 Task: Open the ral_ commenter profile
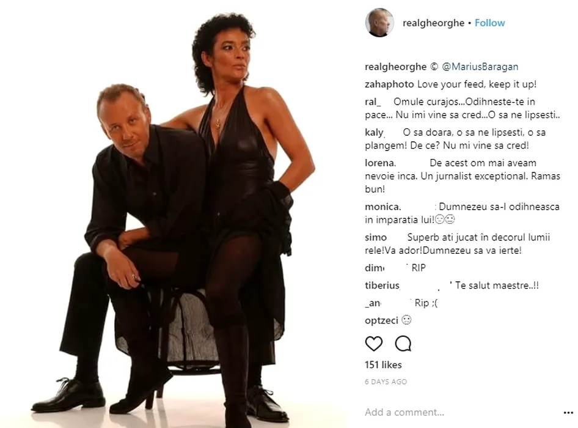click(373, 102)
